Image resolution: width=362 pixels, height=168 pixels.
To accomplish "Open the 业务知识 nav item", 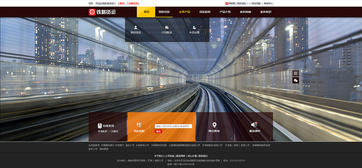I will click(266, 12).
